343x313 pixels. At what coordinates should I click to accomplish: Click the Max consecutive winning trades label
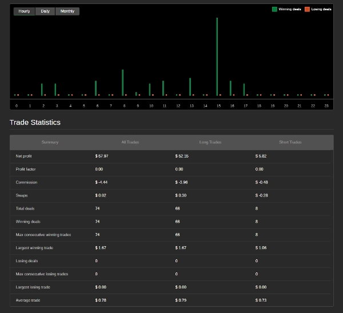point(43,235)
